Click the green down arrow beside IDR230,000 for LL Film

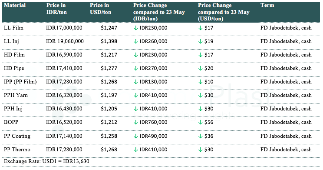click(x=135, y=28)
